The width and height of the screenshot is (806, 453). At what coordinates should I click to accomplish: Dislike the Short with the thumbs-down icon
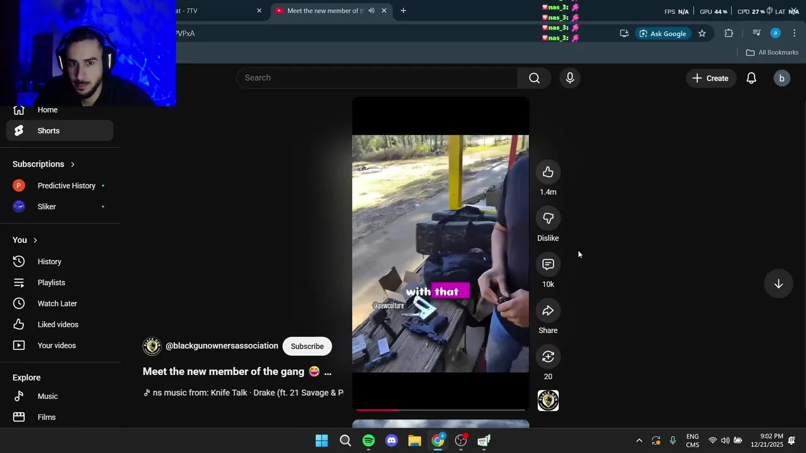(548, 218)
